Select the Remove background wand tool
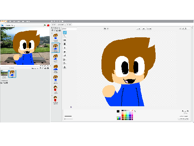 pyautogui.click(x=65, y=63)
